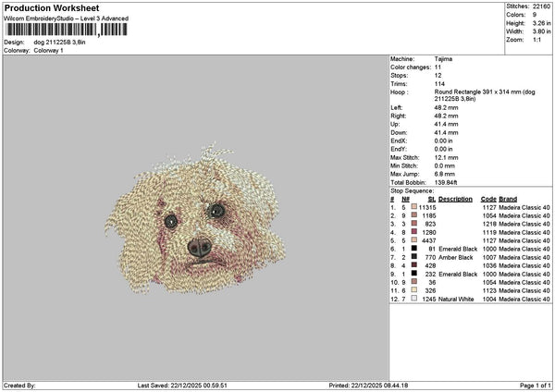Click the black swatch in stop row 9

click(x=413, y=274)
